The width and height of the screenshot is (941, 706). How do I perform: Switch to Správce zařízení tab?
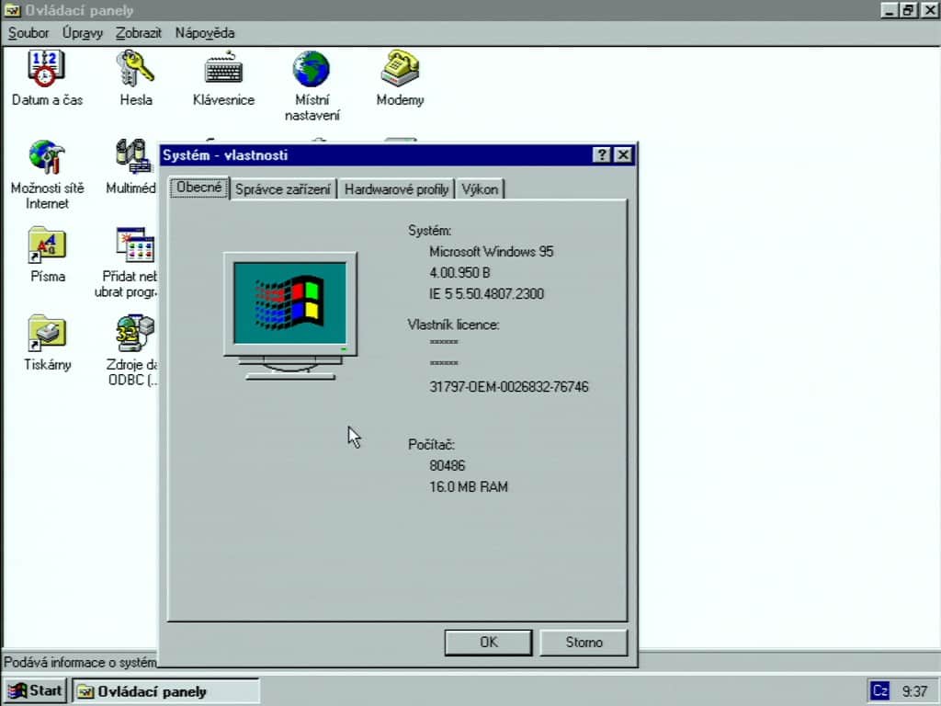tap(283, 189)
